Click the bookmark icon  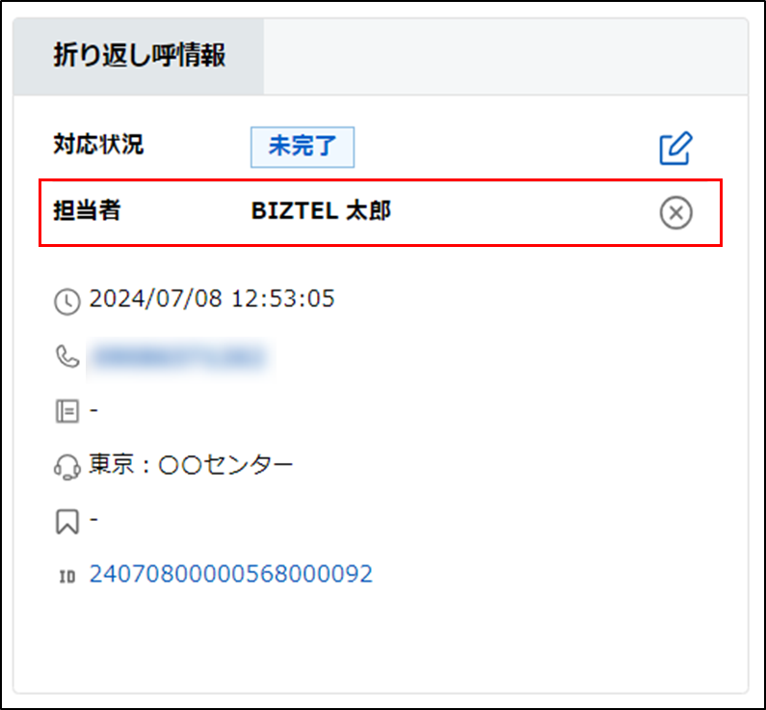(x=66, y=522)
